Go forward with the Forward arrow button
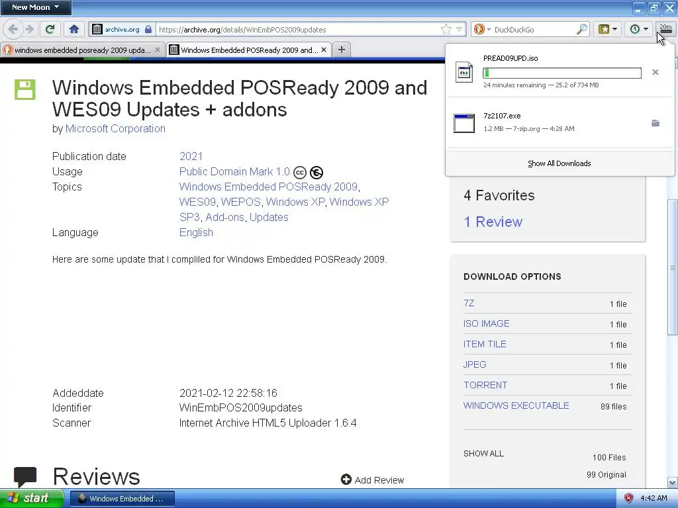The width and height of the screenshot is (678, 508). (29, 29)
